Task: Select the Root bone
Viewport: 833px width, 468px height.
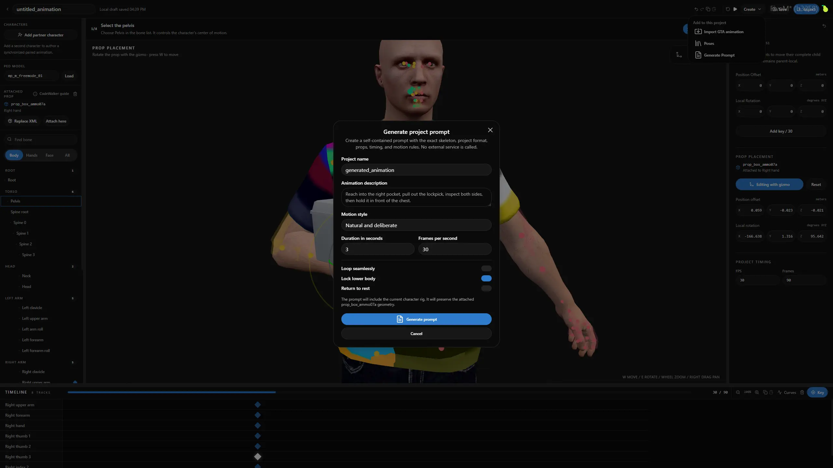Action: 41,180
